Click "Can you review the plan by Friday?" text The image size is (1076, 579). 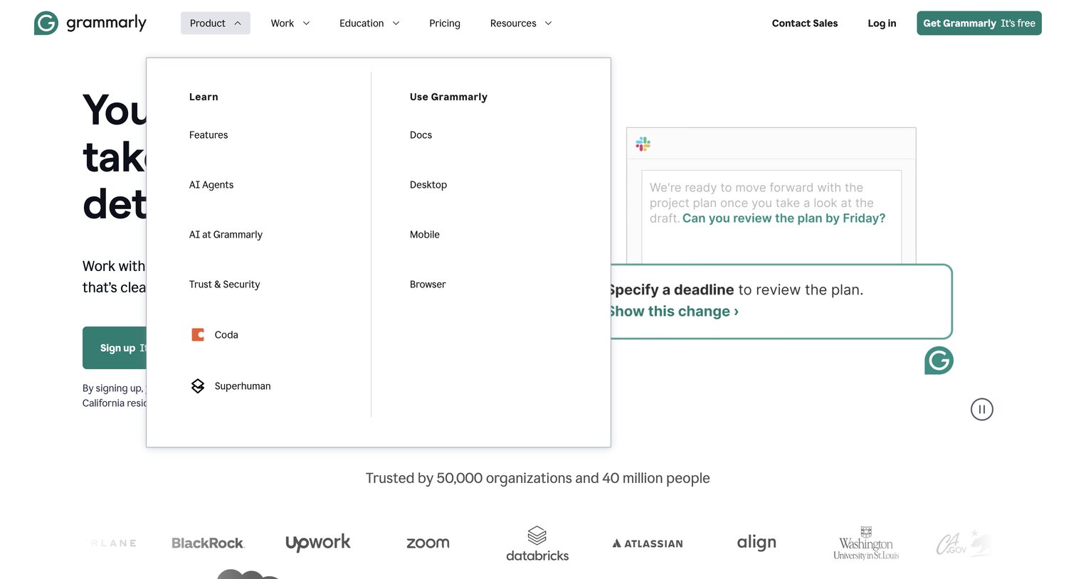click(x=784, y=218)
